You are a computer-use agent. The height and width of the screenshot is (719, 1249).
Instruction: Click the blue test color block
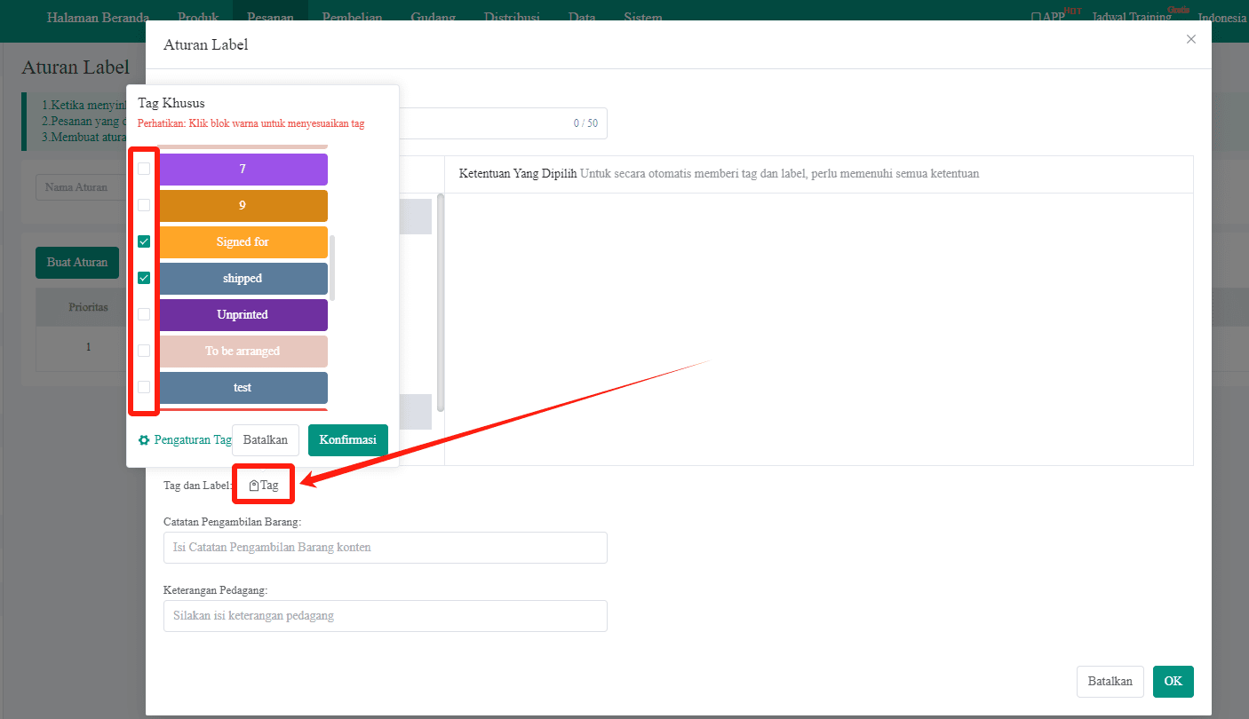[x=243, y=387]
